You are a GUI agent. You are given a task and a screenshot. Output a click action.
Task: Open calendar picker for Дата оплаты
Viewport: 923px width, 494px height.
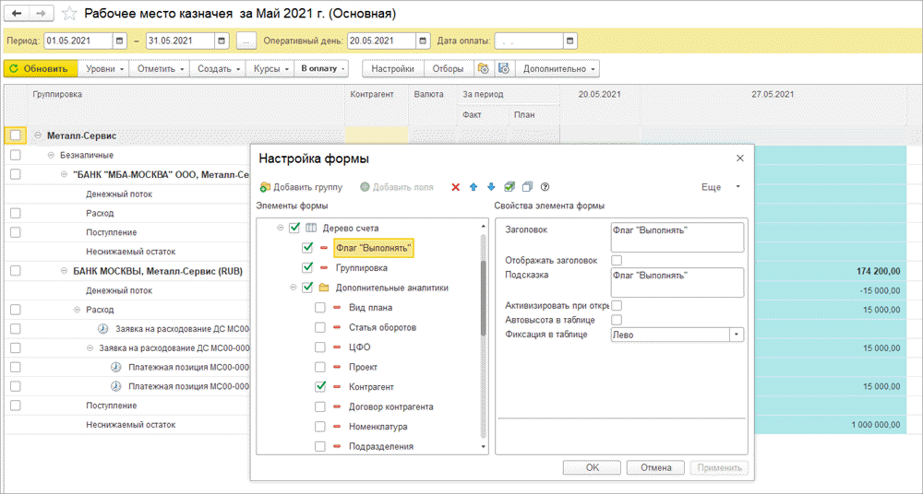(570, 41)
